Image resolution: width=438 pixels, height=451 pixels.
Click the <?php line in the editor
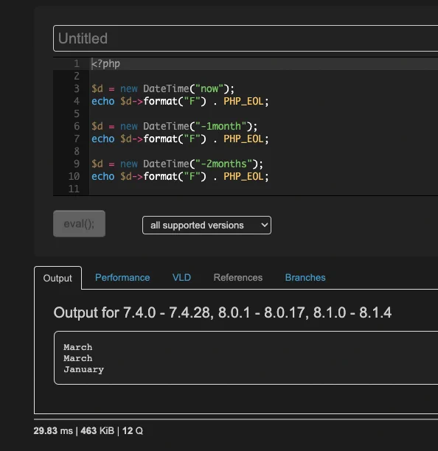105,63
